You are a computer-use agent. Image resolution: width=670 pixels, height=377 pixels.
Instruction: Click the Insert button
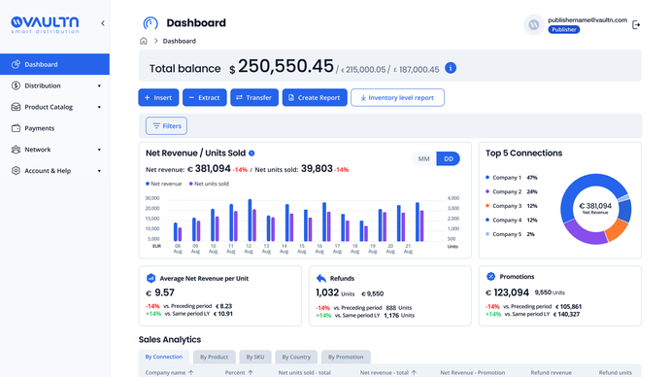coord(158,97)
